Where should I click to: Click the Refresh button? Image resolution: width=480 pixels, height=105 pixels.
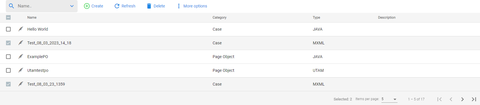(x=125, y=6)
